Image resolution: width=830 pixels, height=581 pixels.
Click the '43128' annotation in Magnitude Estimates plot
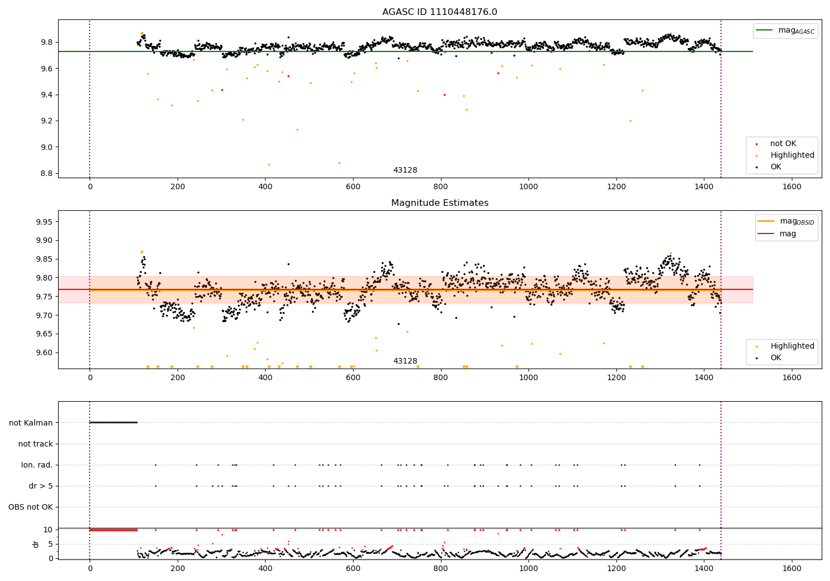(405, 361)
